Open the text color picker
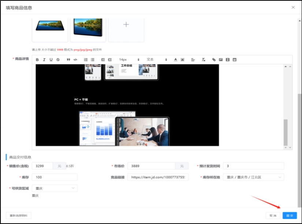Viewport: 302px width, 224px height. 175,60
